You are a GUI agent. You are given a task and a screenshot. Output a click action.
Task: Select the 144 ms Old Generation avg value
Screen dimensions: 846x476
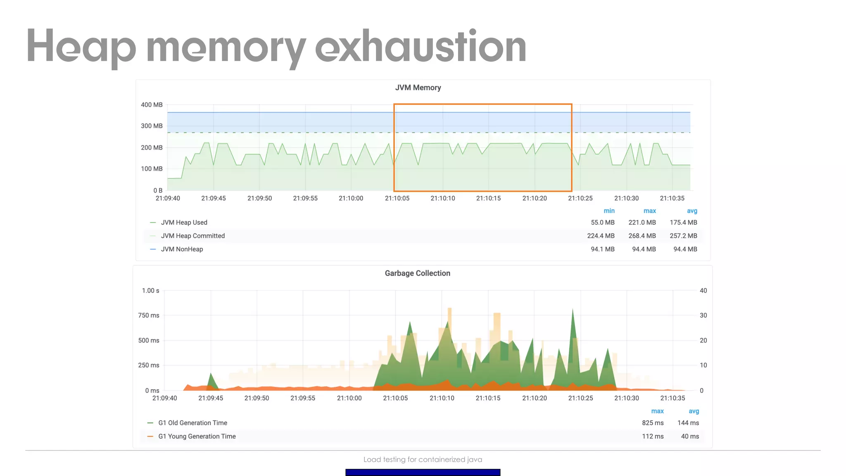click(688, 423)
